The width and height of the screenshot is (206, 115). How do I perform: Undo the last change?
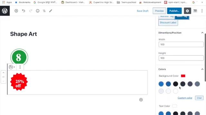[23, 11]
